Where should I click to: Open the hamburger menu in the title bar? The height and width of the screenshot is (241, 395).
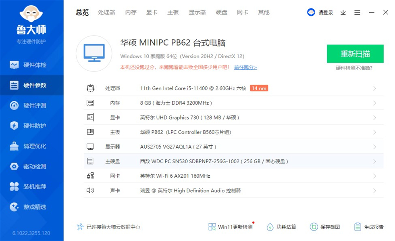357,12
